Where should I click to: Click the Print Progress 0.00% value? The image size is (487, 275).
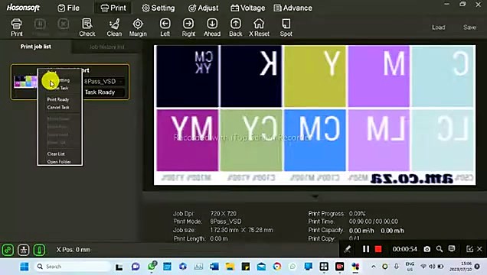(357, 214)
